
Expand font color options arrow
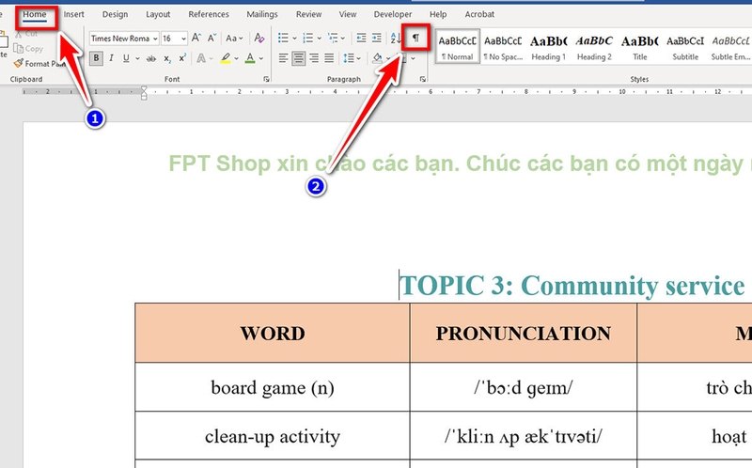tap(261, 58)
